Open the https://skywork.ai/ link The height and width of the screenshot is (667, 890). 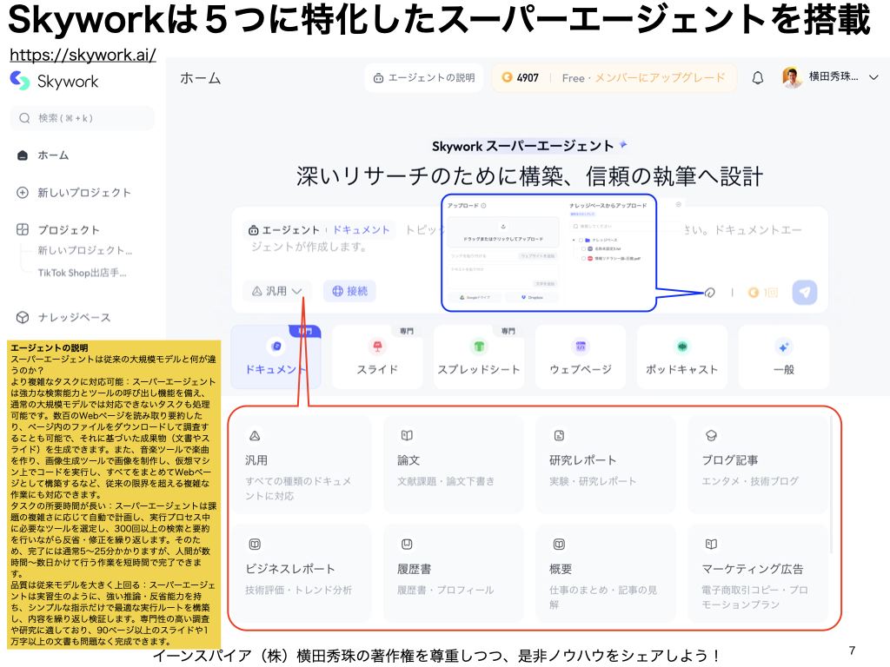pyautogui.click(x=83, y=55)
